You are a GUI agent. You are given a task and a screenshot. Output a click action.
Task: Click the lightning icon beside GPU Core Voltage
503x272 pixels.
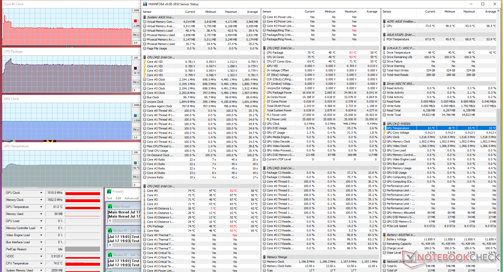[x=384, y=133]
